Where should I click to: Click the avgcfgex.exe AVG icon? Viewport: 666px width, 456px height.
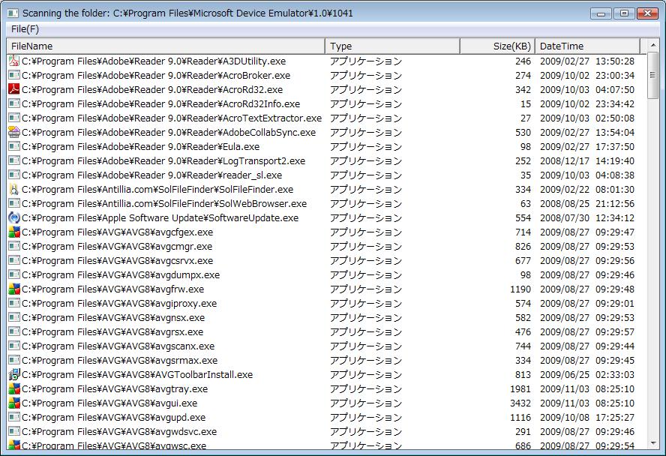(x=14, y=232)
